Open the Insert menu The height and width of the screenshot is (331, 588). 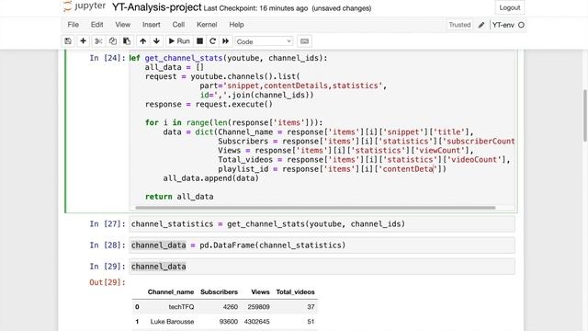[151, 25]
